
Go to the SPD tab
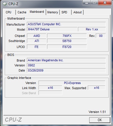coord(65,12)
